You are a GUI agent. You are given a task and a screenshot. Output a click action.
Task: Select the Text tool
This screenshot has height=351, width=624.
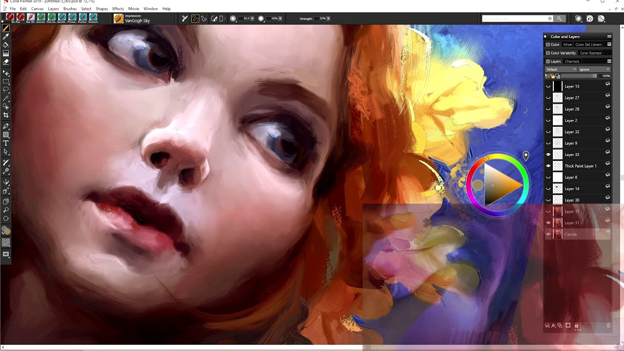(6, 143)
